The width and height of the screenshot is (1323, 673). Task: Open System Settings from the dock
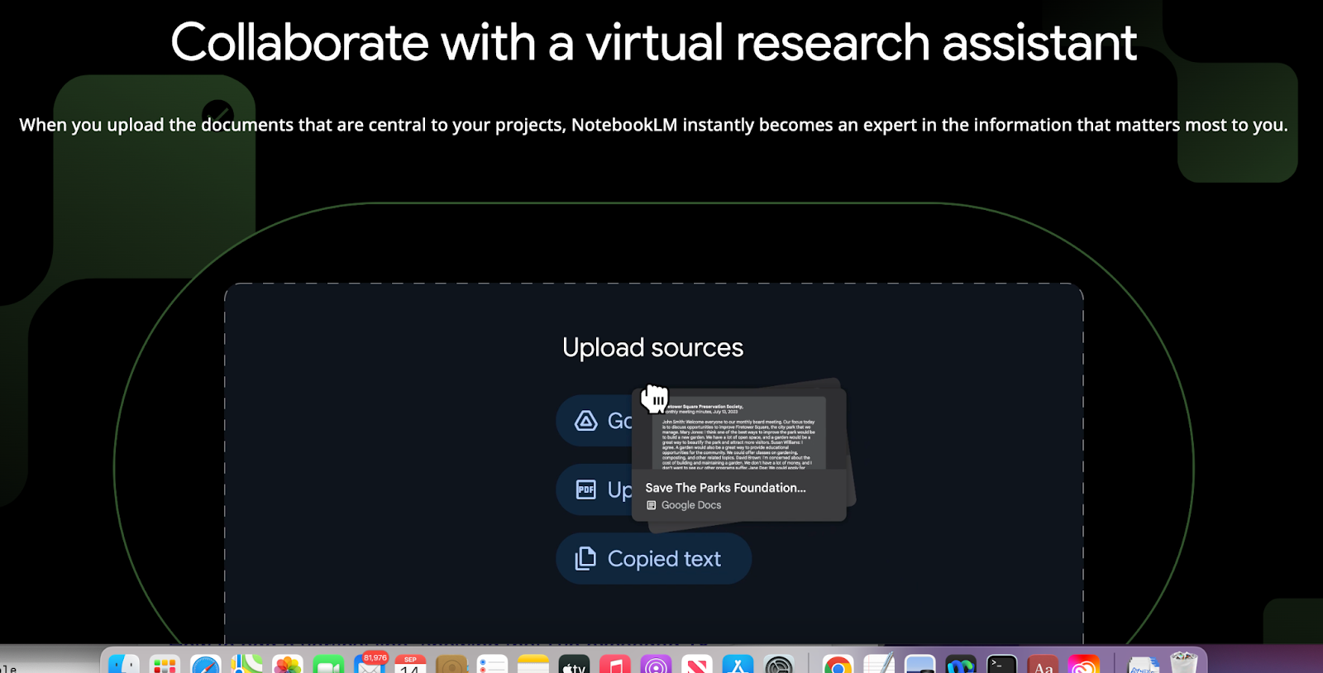(x=779, y=664)
